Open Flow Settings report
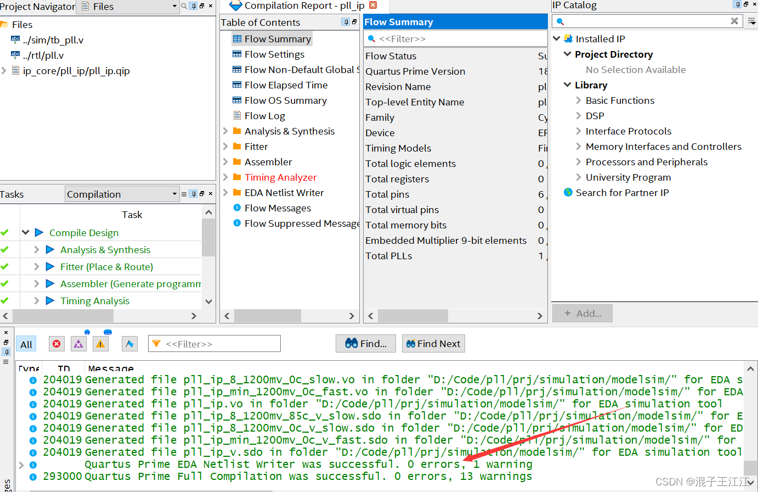758x492 pixels. tap(274, 54)
